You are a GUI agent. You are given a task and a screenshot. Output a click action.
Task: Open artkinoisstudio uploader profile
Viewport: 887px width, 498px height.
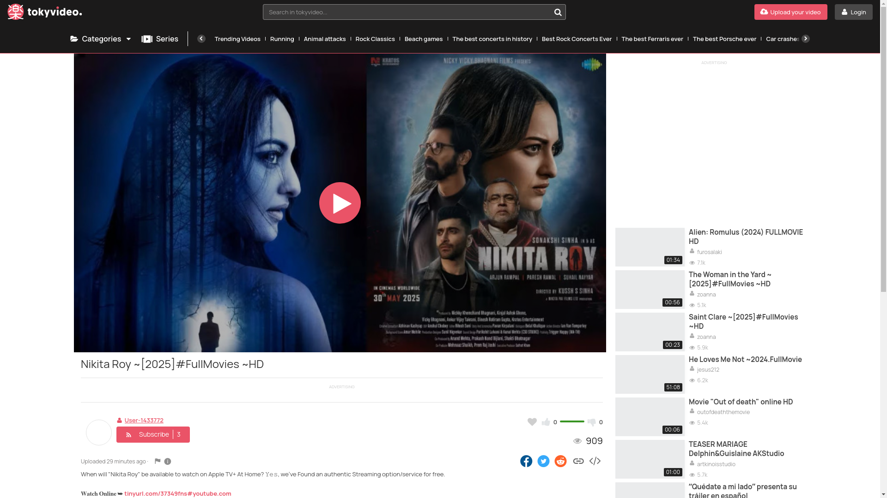[716, 464]
